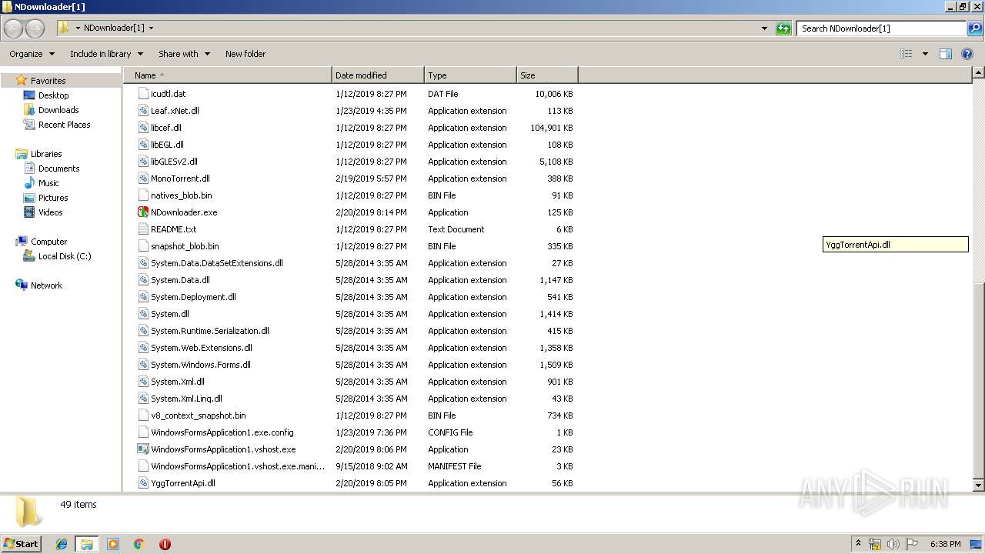Click the search magnifier icon

pyautogui.click(x=975, y=28)
